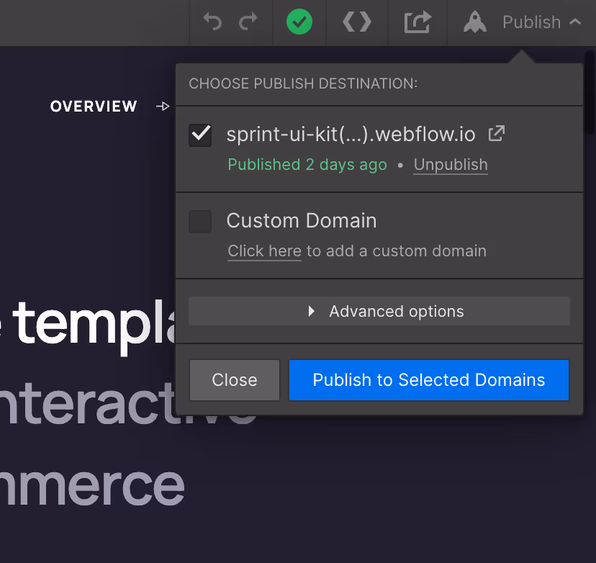Click the sprint-ui-kit(...).webflow.io domain name
596x563 pixels.
tap(351, 134)
